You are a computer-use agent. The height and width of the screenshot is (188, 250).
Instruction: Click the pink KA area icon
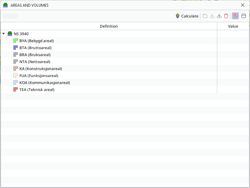16,69
